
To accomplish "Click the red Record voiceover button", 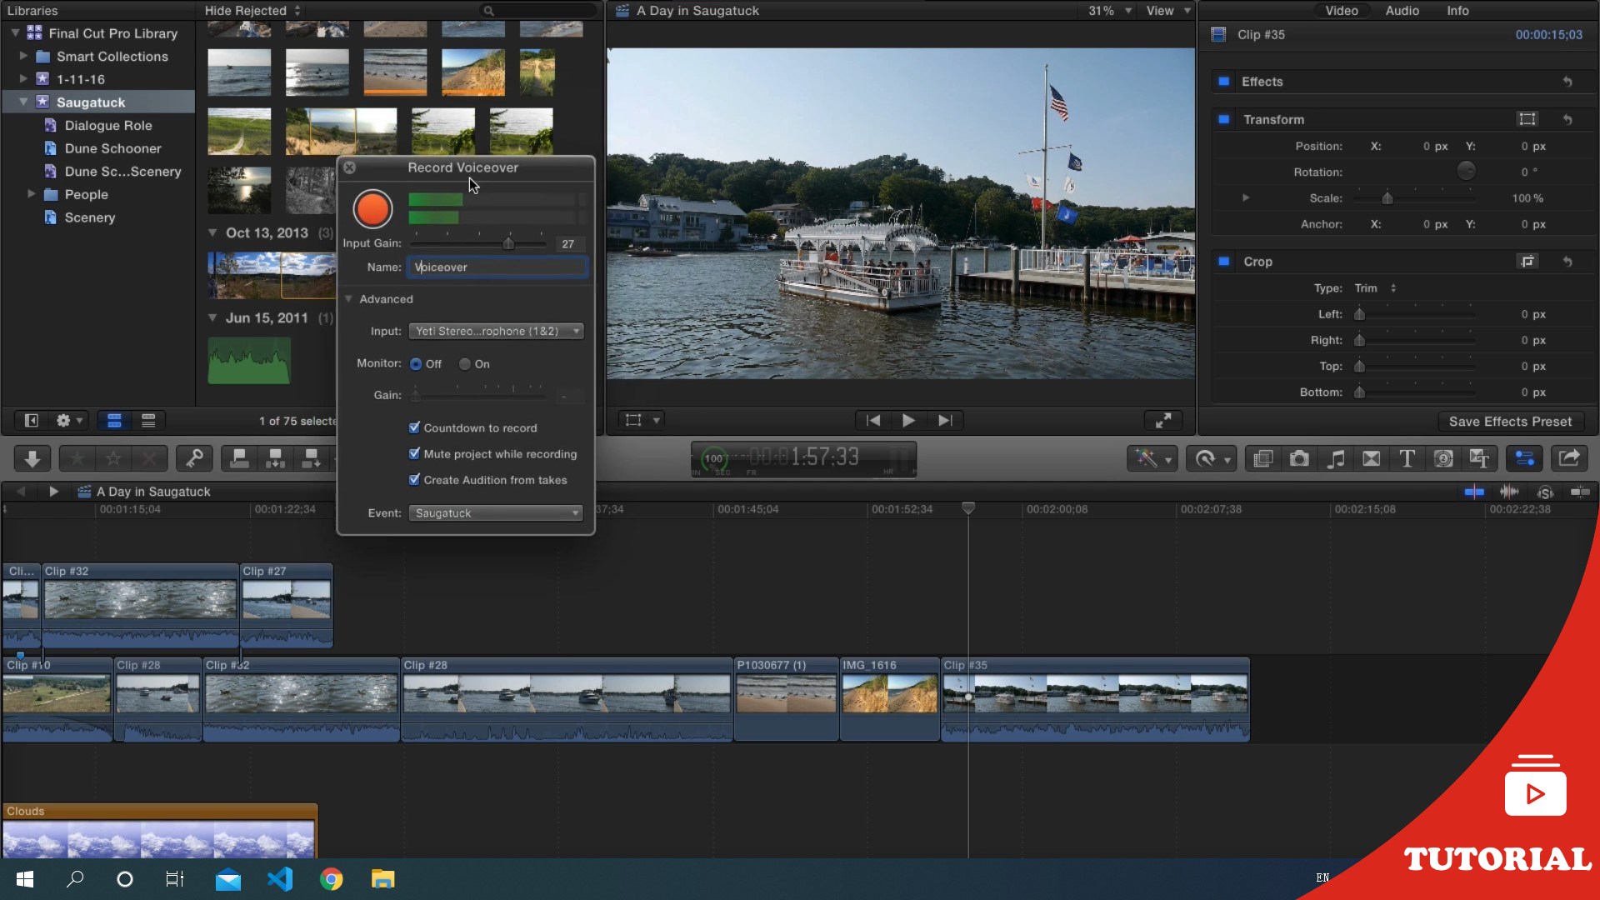I will 372,209.
